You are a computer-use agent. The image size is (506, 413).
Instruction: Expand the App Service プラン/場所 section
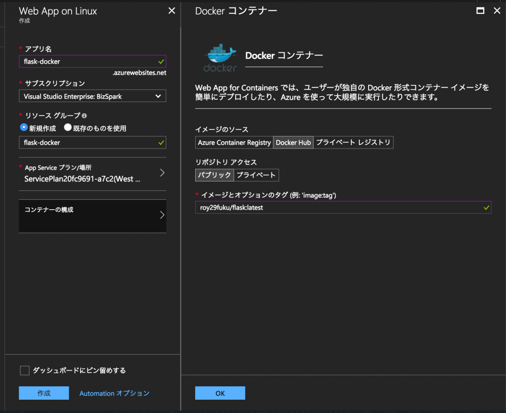point(92,174)
